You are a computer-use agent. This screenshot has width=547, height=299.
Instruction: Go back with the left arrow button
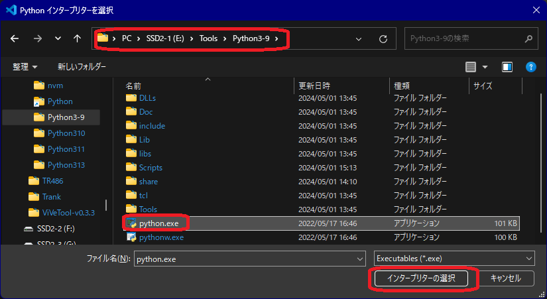(15, 38)
